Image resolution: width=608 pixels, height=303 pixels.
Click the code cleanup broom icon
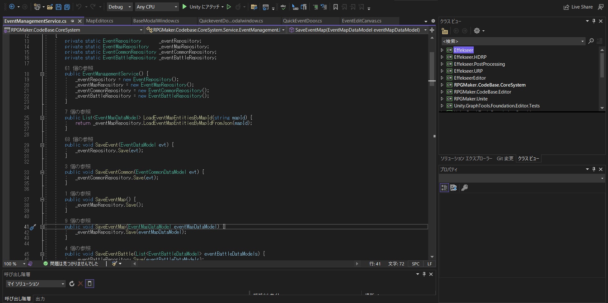point(115,264)
